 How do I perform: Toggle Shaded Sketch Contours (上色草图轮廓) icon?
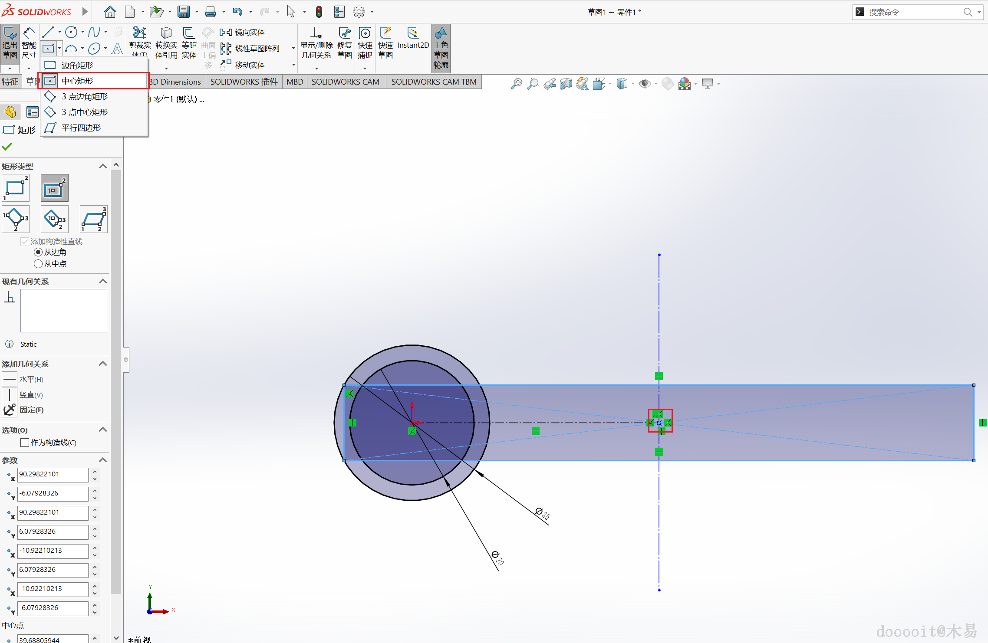441,34
